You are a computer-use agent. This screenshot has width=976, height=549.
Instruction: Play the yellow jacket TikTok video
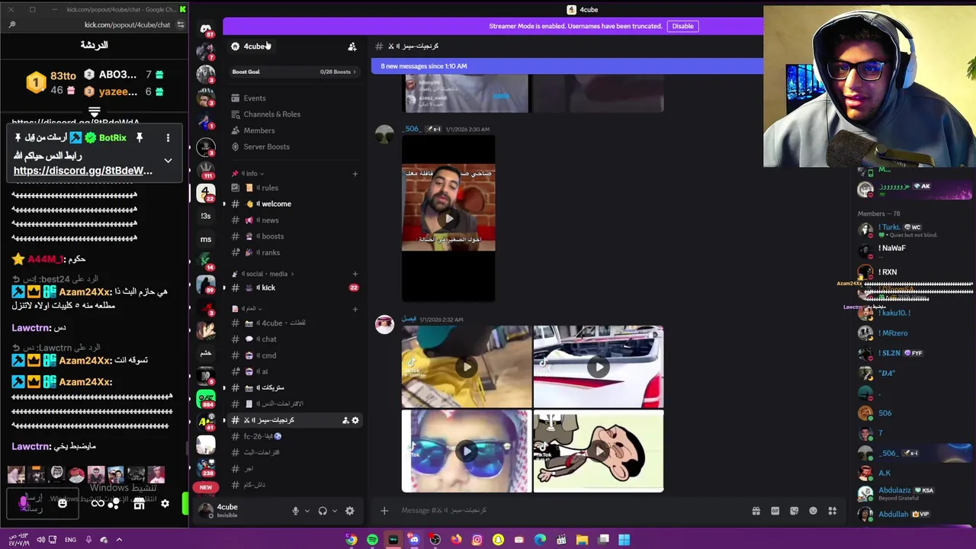point(467,367)
